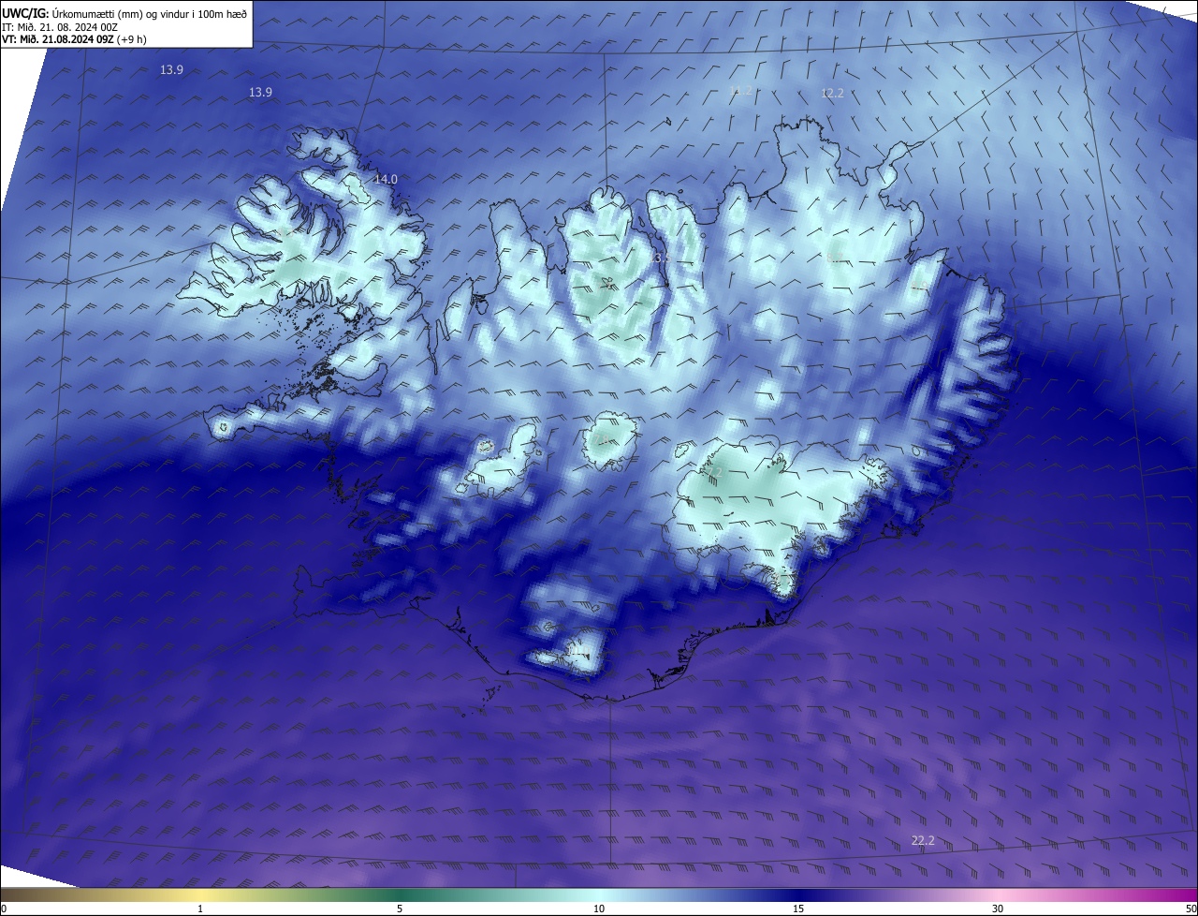Click the color scale bar below the map
Screen dimensions: 1198x916
(x=599, y=894)
